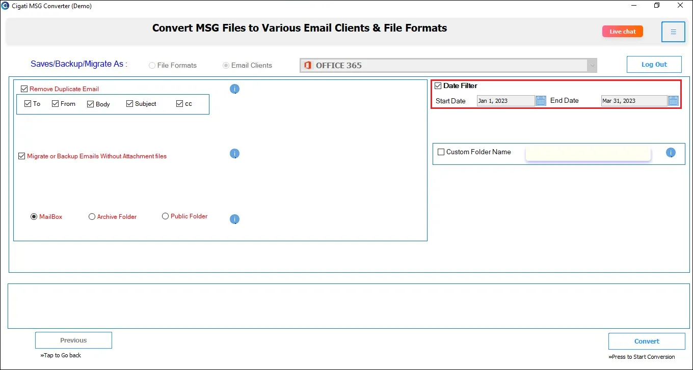Show info for Remove Duplicate Email

pos(234,89)
